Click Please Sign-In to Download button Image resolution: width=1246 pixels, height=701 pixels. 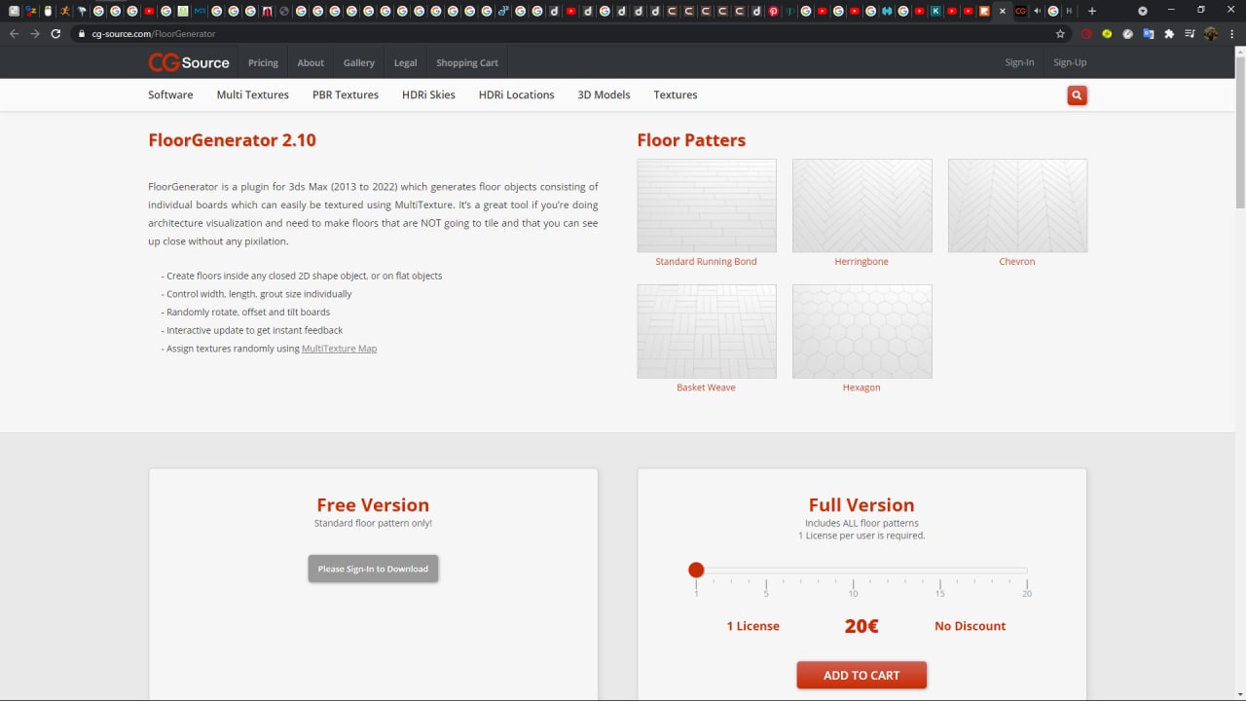coord(374,569)
